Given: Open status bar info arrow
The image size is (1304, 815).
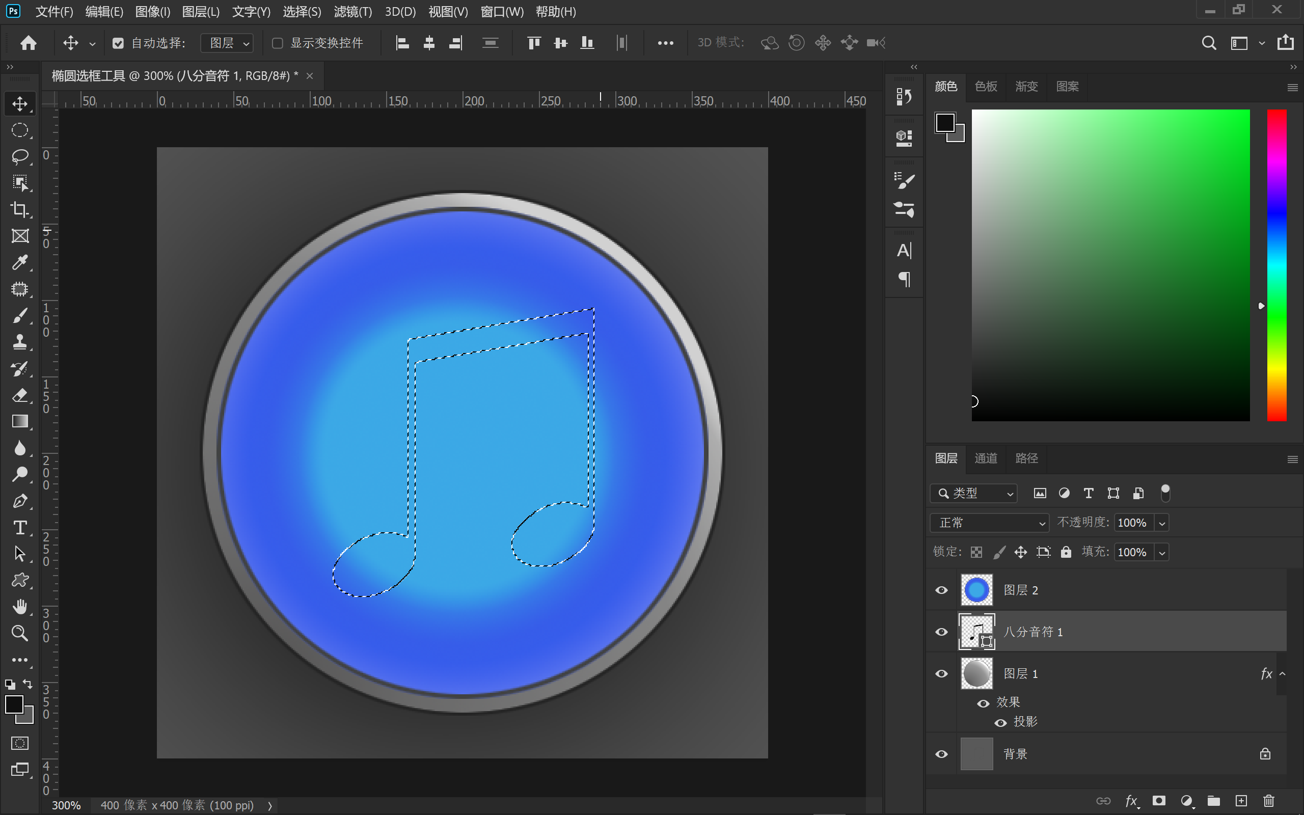Looking at the screenshot, I should (270, 805).
